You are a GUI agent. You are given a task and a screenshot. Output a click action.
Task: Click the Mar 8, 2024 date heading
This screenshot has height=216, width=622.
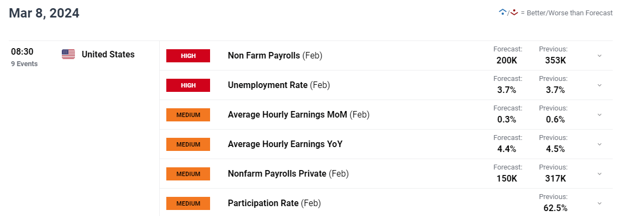[x=44, y=13]
